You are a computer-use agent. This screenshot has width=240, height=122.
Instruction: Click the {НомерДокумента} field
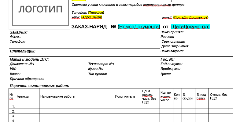(x=139, y=27)
